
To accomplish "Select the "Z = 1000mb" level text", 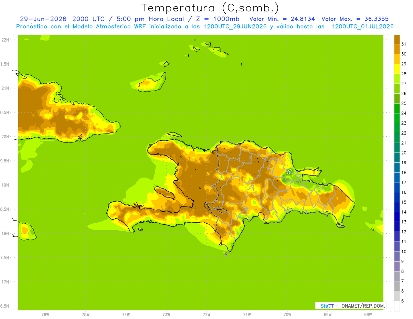I will pyautogui.click(x=218, y=19).
